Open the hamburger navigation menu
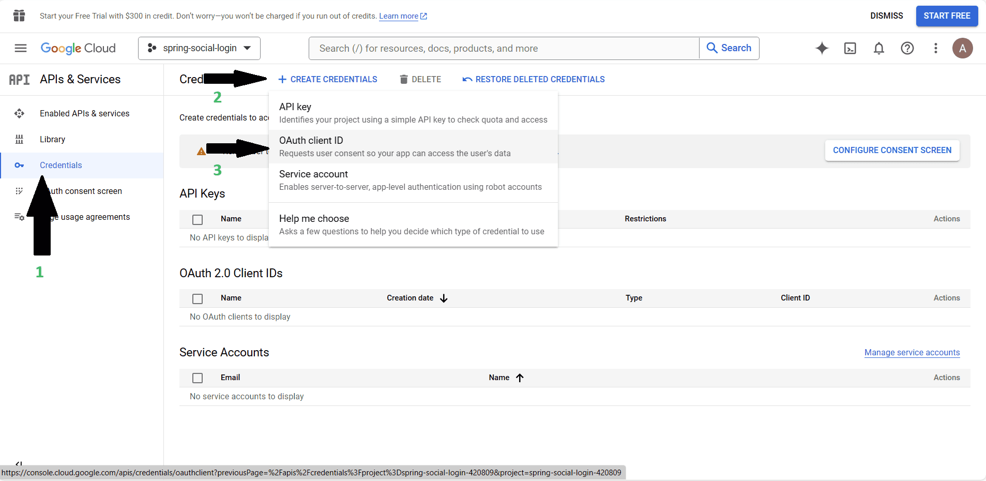This screenshot has height=481, width=986. [21, 48]
